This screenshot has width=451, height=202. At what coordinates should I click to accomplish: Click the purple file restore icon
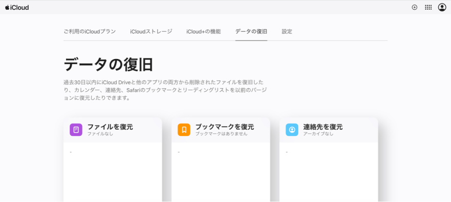click(76, 130)
